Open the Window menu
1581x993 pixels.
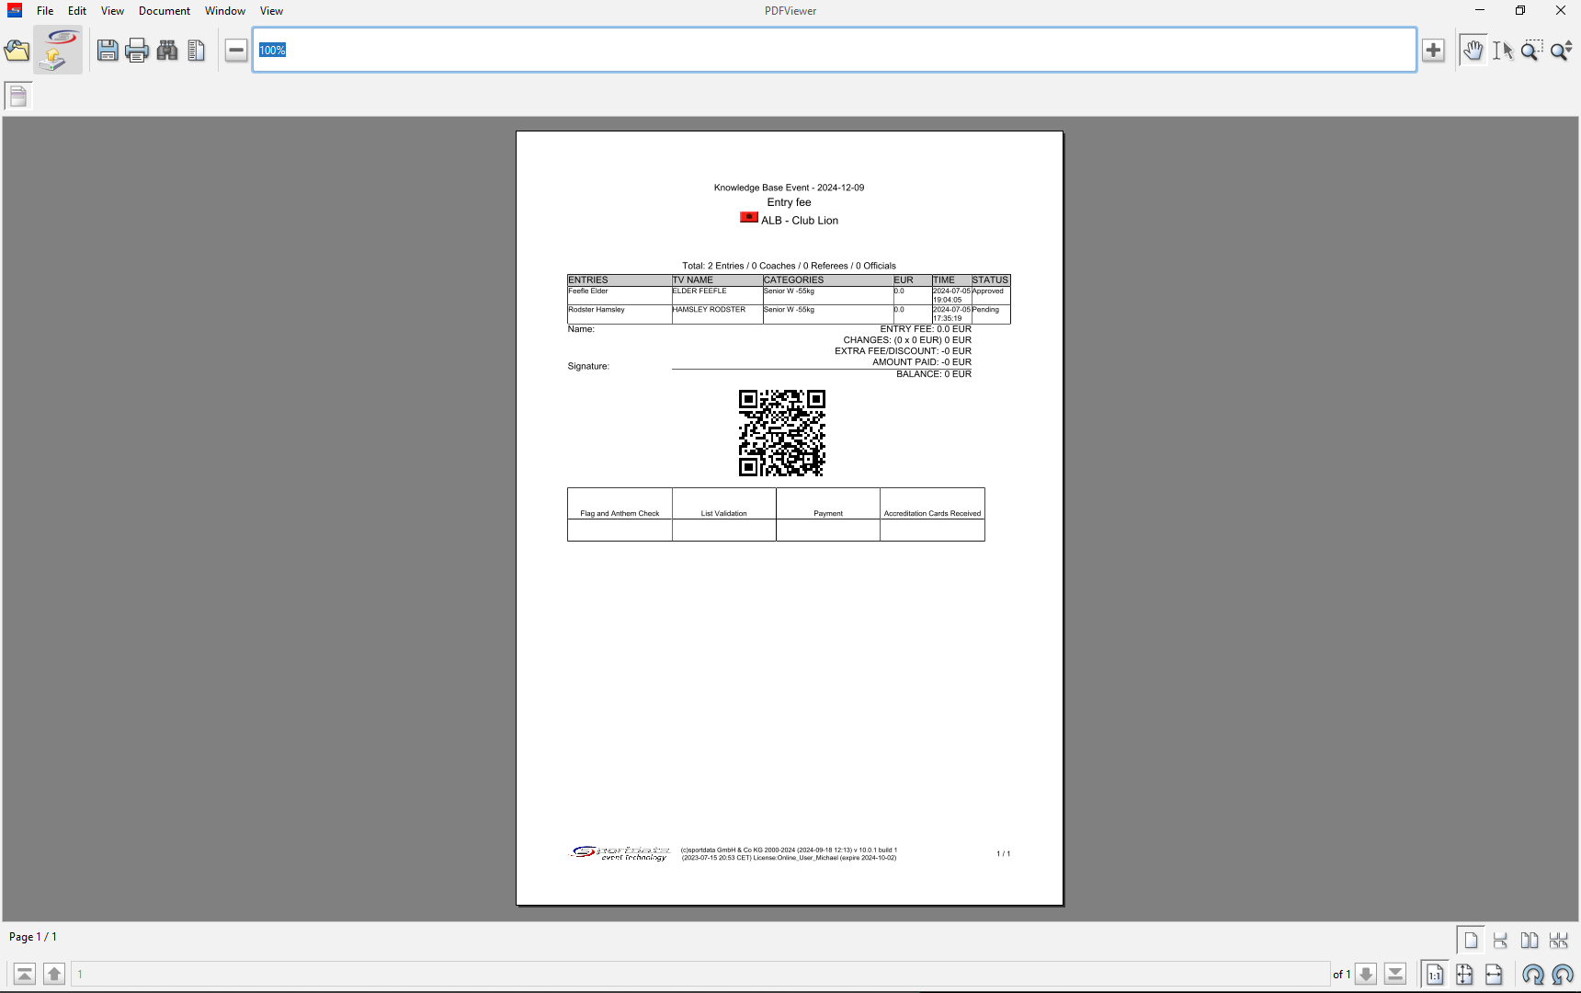click(225, 11)
